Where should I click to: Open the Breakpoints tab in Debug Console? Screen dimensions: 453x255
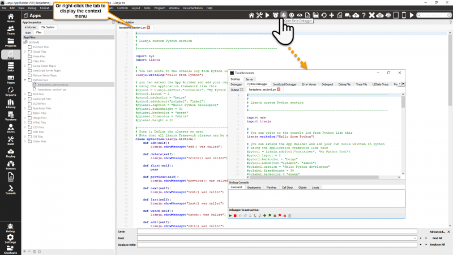pos(254,188)
